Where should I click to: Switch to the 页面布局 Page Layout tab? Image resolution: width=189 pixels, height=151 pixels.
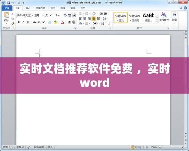pos(40,8)
